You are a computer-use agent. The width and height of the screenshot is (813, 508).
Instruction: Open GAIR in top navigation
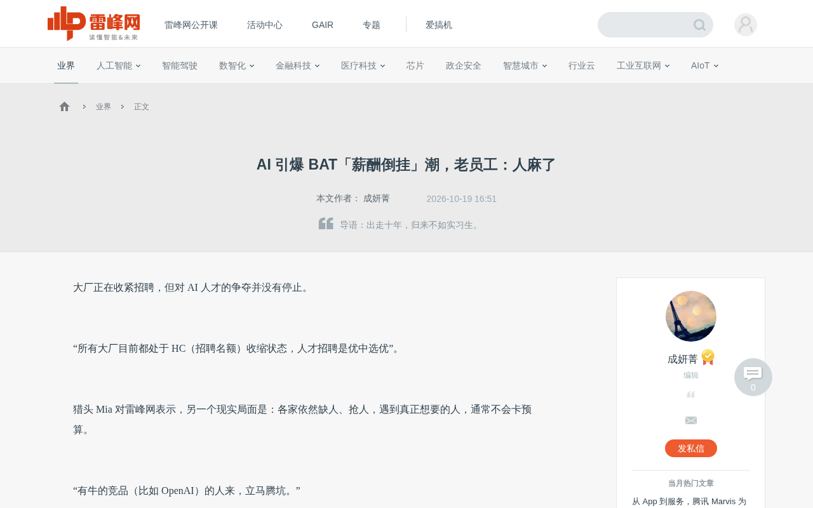tap(323, 25)
